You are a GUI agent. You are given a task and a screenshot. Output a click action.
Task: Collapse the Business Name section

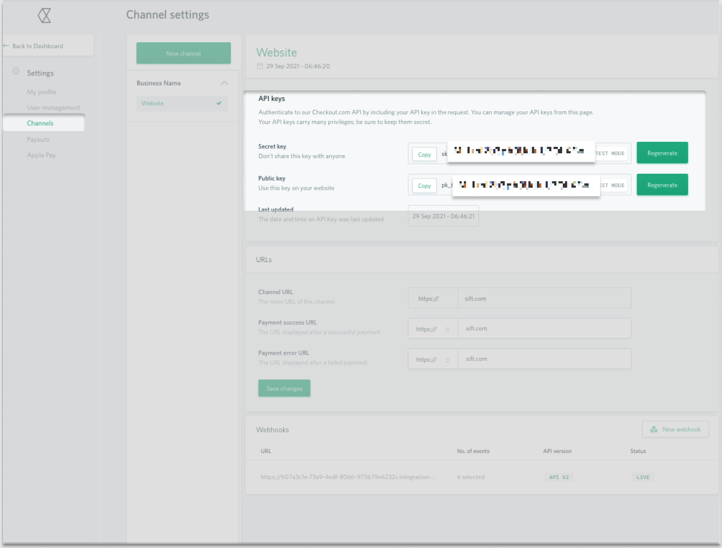click(225, 82)
